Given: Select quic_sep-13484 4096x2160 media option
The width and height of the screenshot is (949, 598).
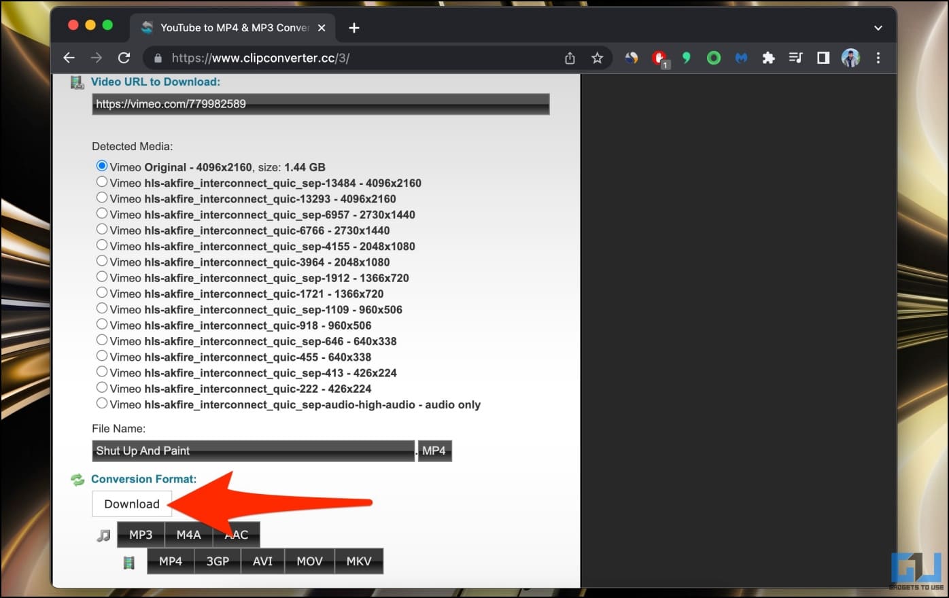Looking at the screenshot, I should 102,181.
